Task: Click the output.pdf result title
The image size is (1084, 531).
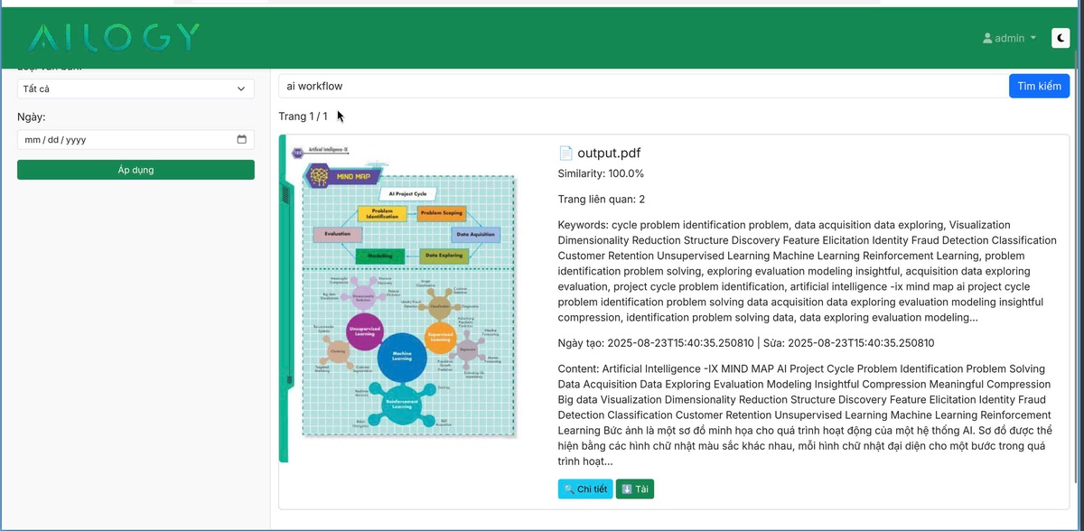Action: click(x=609, y=153)
